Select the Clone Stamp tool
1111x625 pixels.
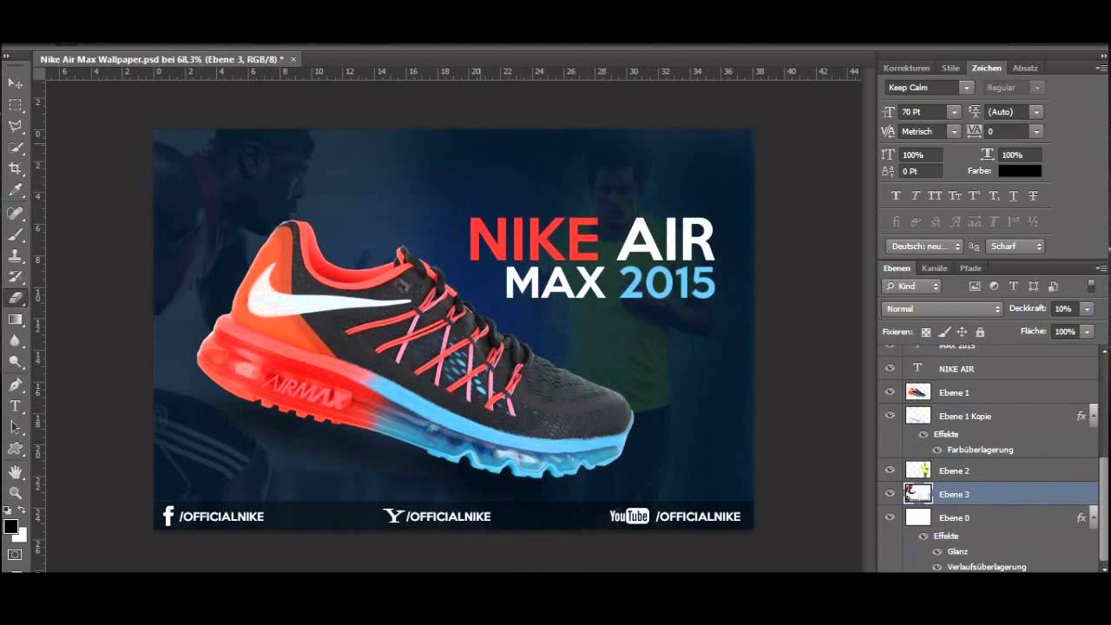15,256
